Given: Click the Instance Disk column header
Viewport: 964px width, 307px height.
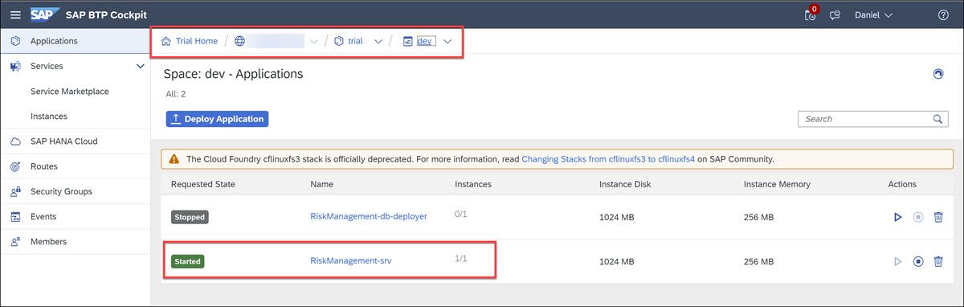Looking at the screenshot, I should [625, 184].
